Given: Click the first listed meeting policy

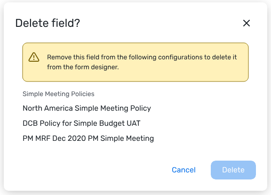Looking at the screenshot, I should click(x=87, y=108).
